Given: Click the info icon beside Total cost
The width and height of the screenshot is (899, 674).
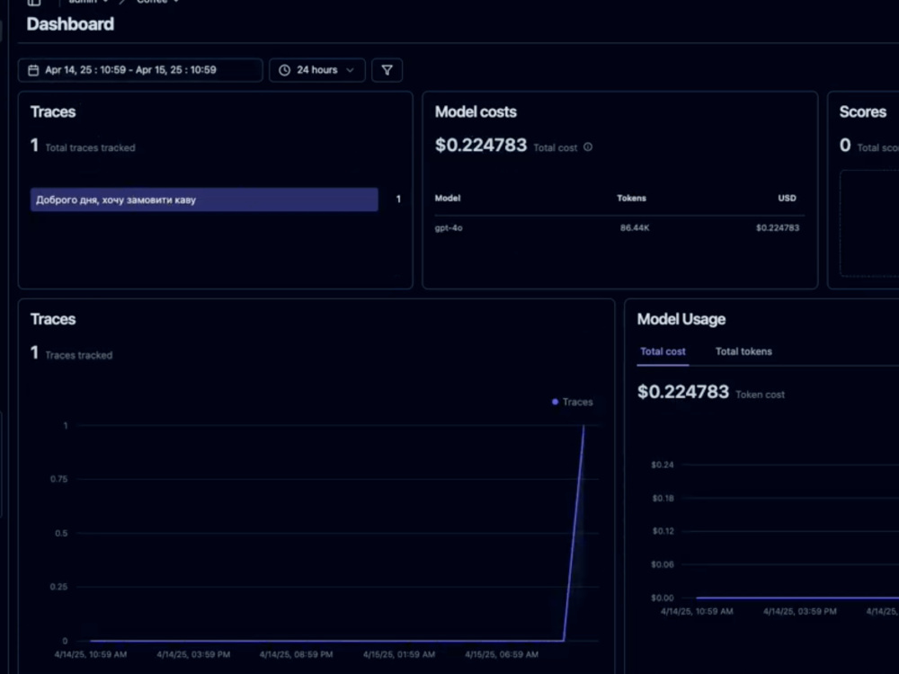Looking at the screenshot, I should click(x=588, y=147).
